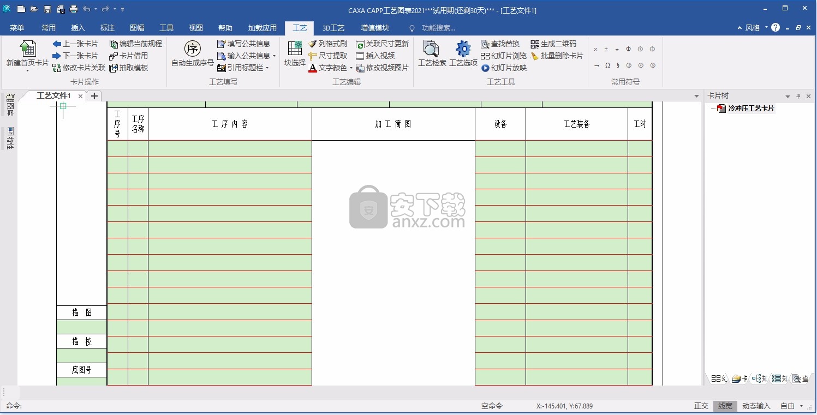Click 插入视频 insert video tool
The image size is (817, 415).
[x=375, y=56]
